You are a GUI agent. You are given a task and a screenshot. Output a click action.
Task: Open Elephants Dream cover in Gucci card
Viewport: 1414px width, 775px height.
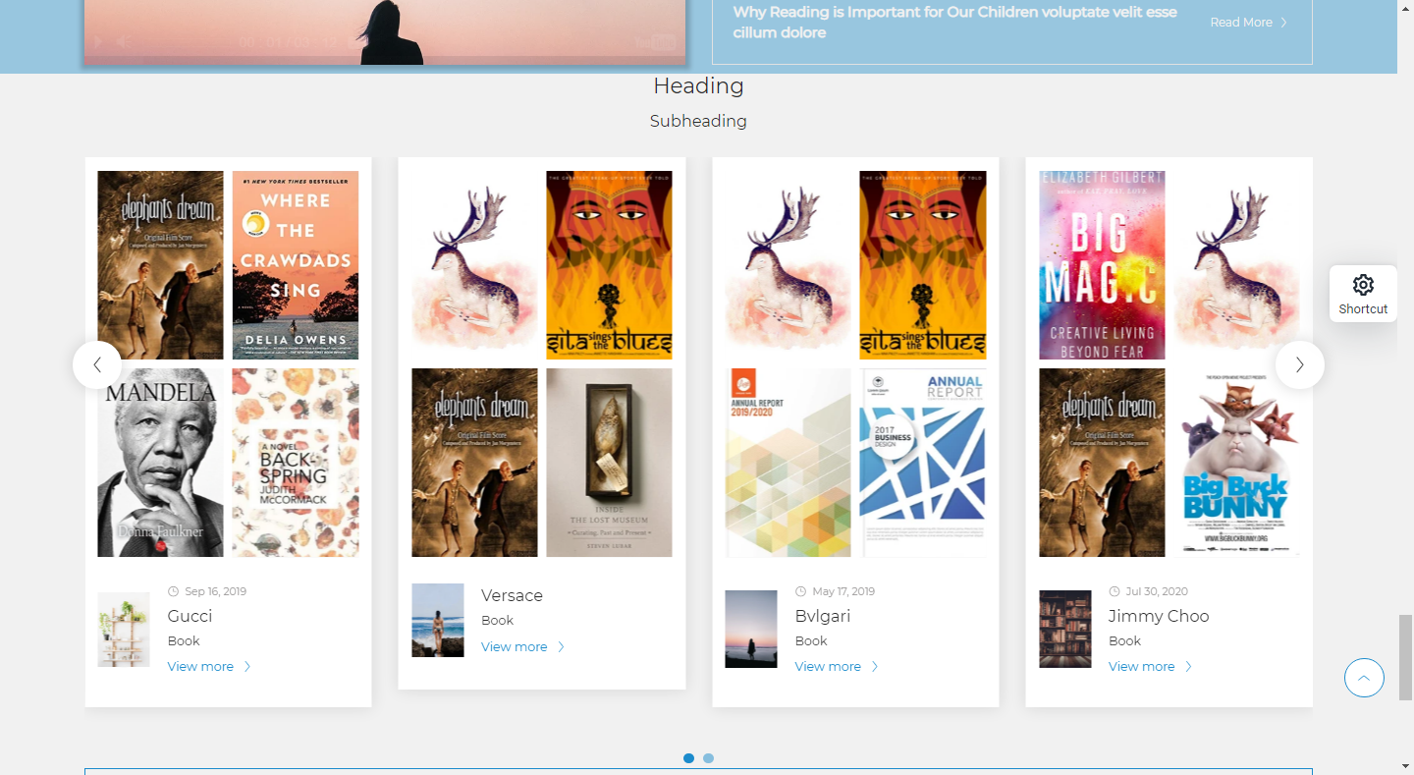160,265
